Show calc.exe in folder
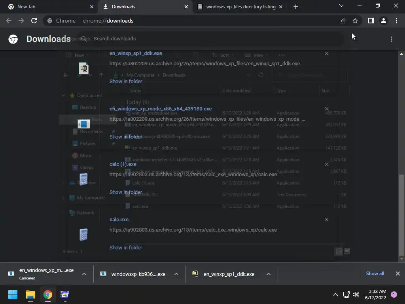The image size is (405, 304). [126, 248]
